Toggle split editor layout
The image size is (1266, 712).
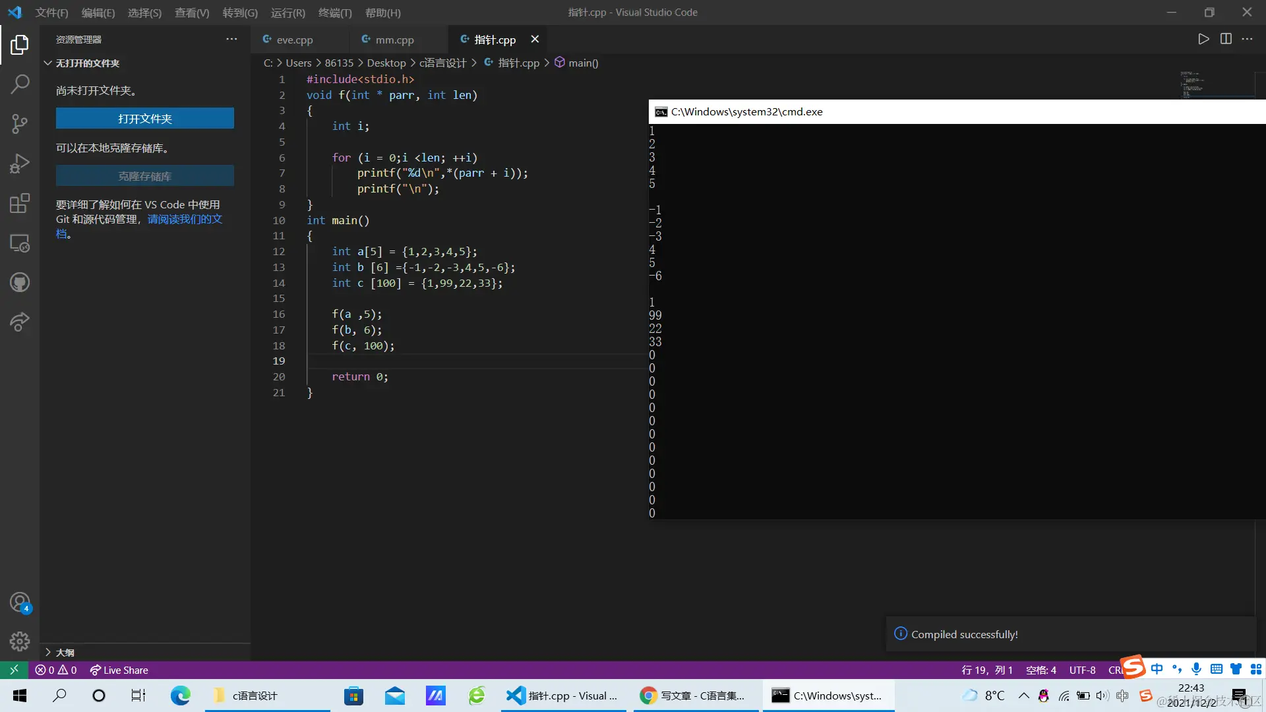coord(1226,39)
